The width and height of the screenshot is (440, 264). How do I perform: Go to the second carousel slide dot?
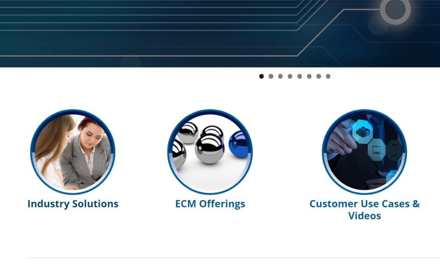(x=271, y=76)
